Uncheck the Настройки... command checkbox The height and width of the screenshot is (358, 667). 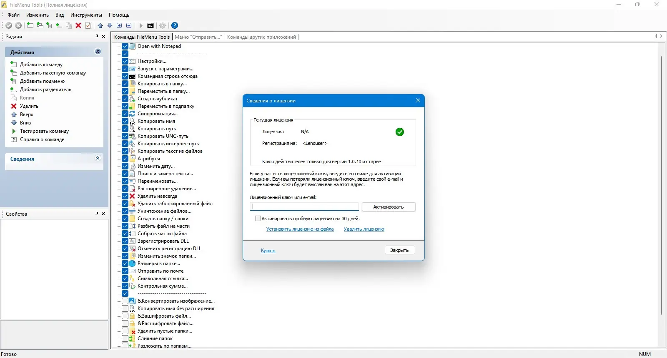(125, 61)
